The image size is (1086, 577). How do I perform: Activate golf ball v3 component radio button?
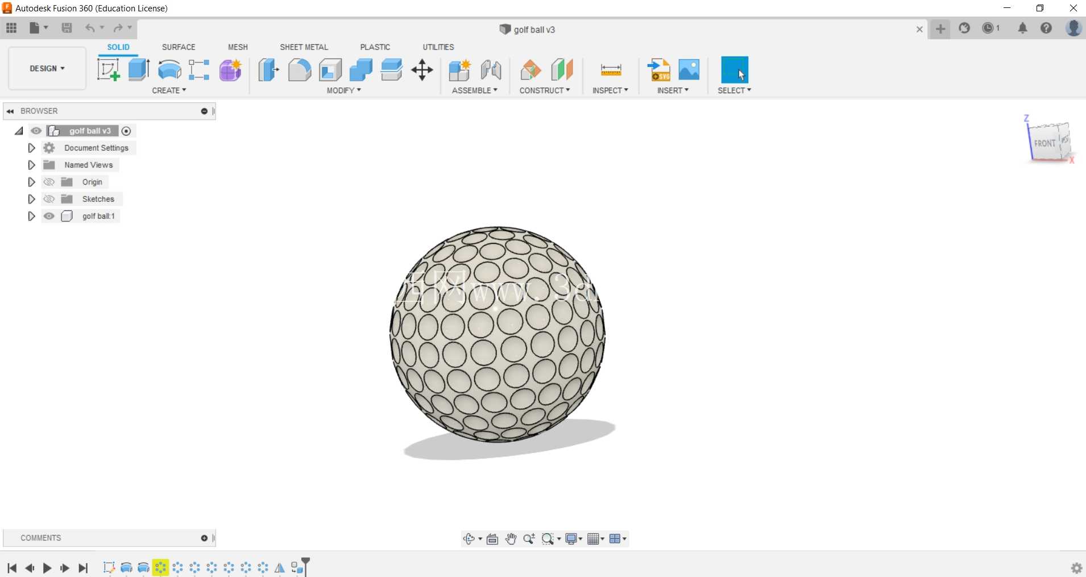coord(126,131)
